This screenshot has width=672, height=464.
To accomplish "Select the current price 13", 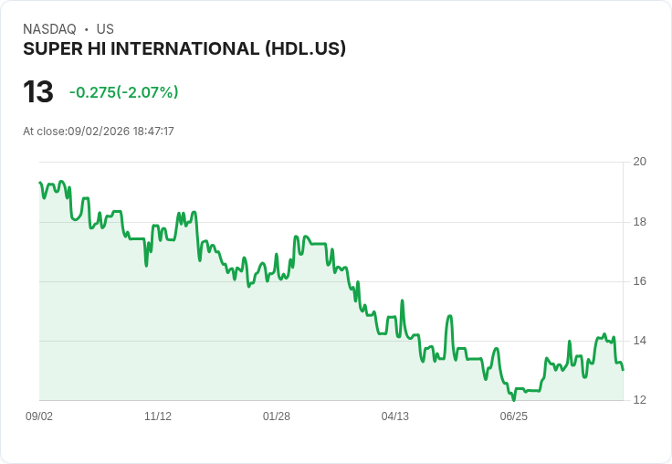I will point(38,91).
